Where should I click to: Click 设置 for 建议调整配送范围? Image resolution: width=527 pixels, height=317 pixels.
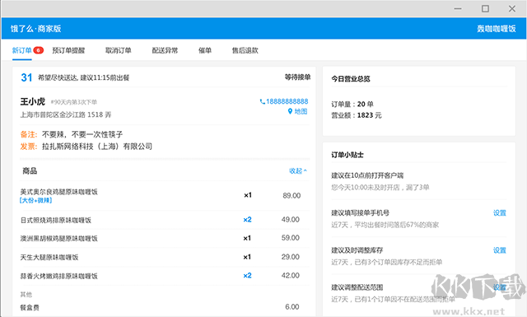coord(500,287)
